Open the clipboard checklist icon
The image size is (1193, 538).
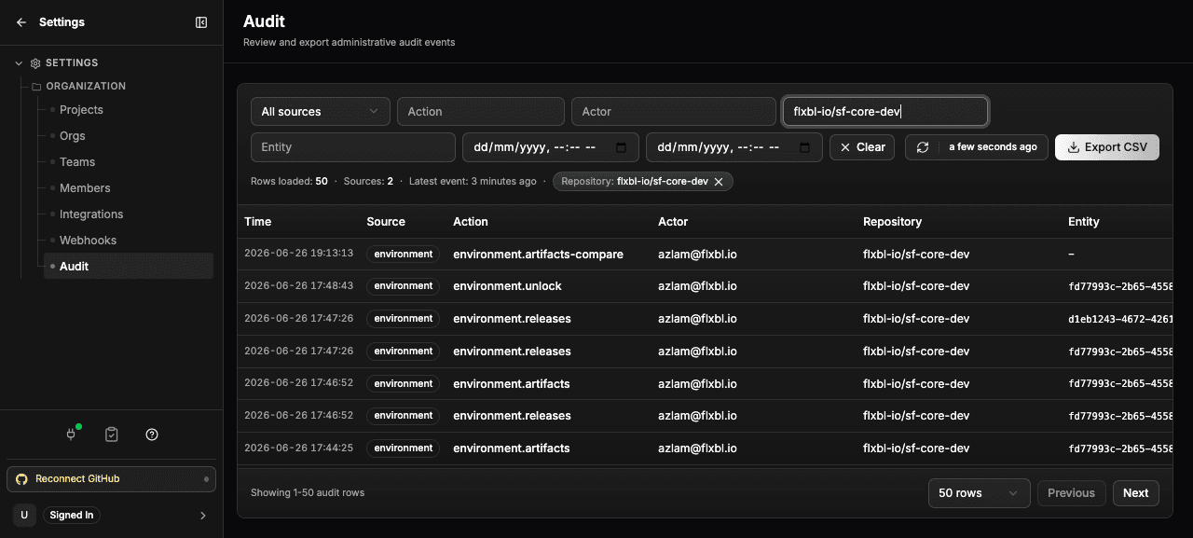(112, 435)
